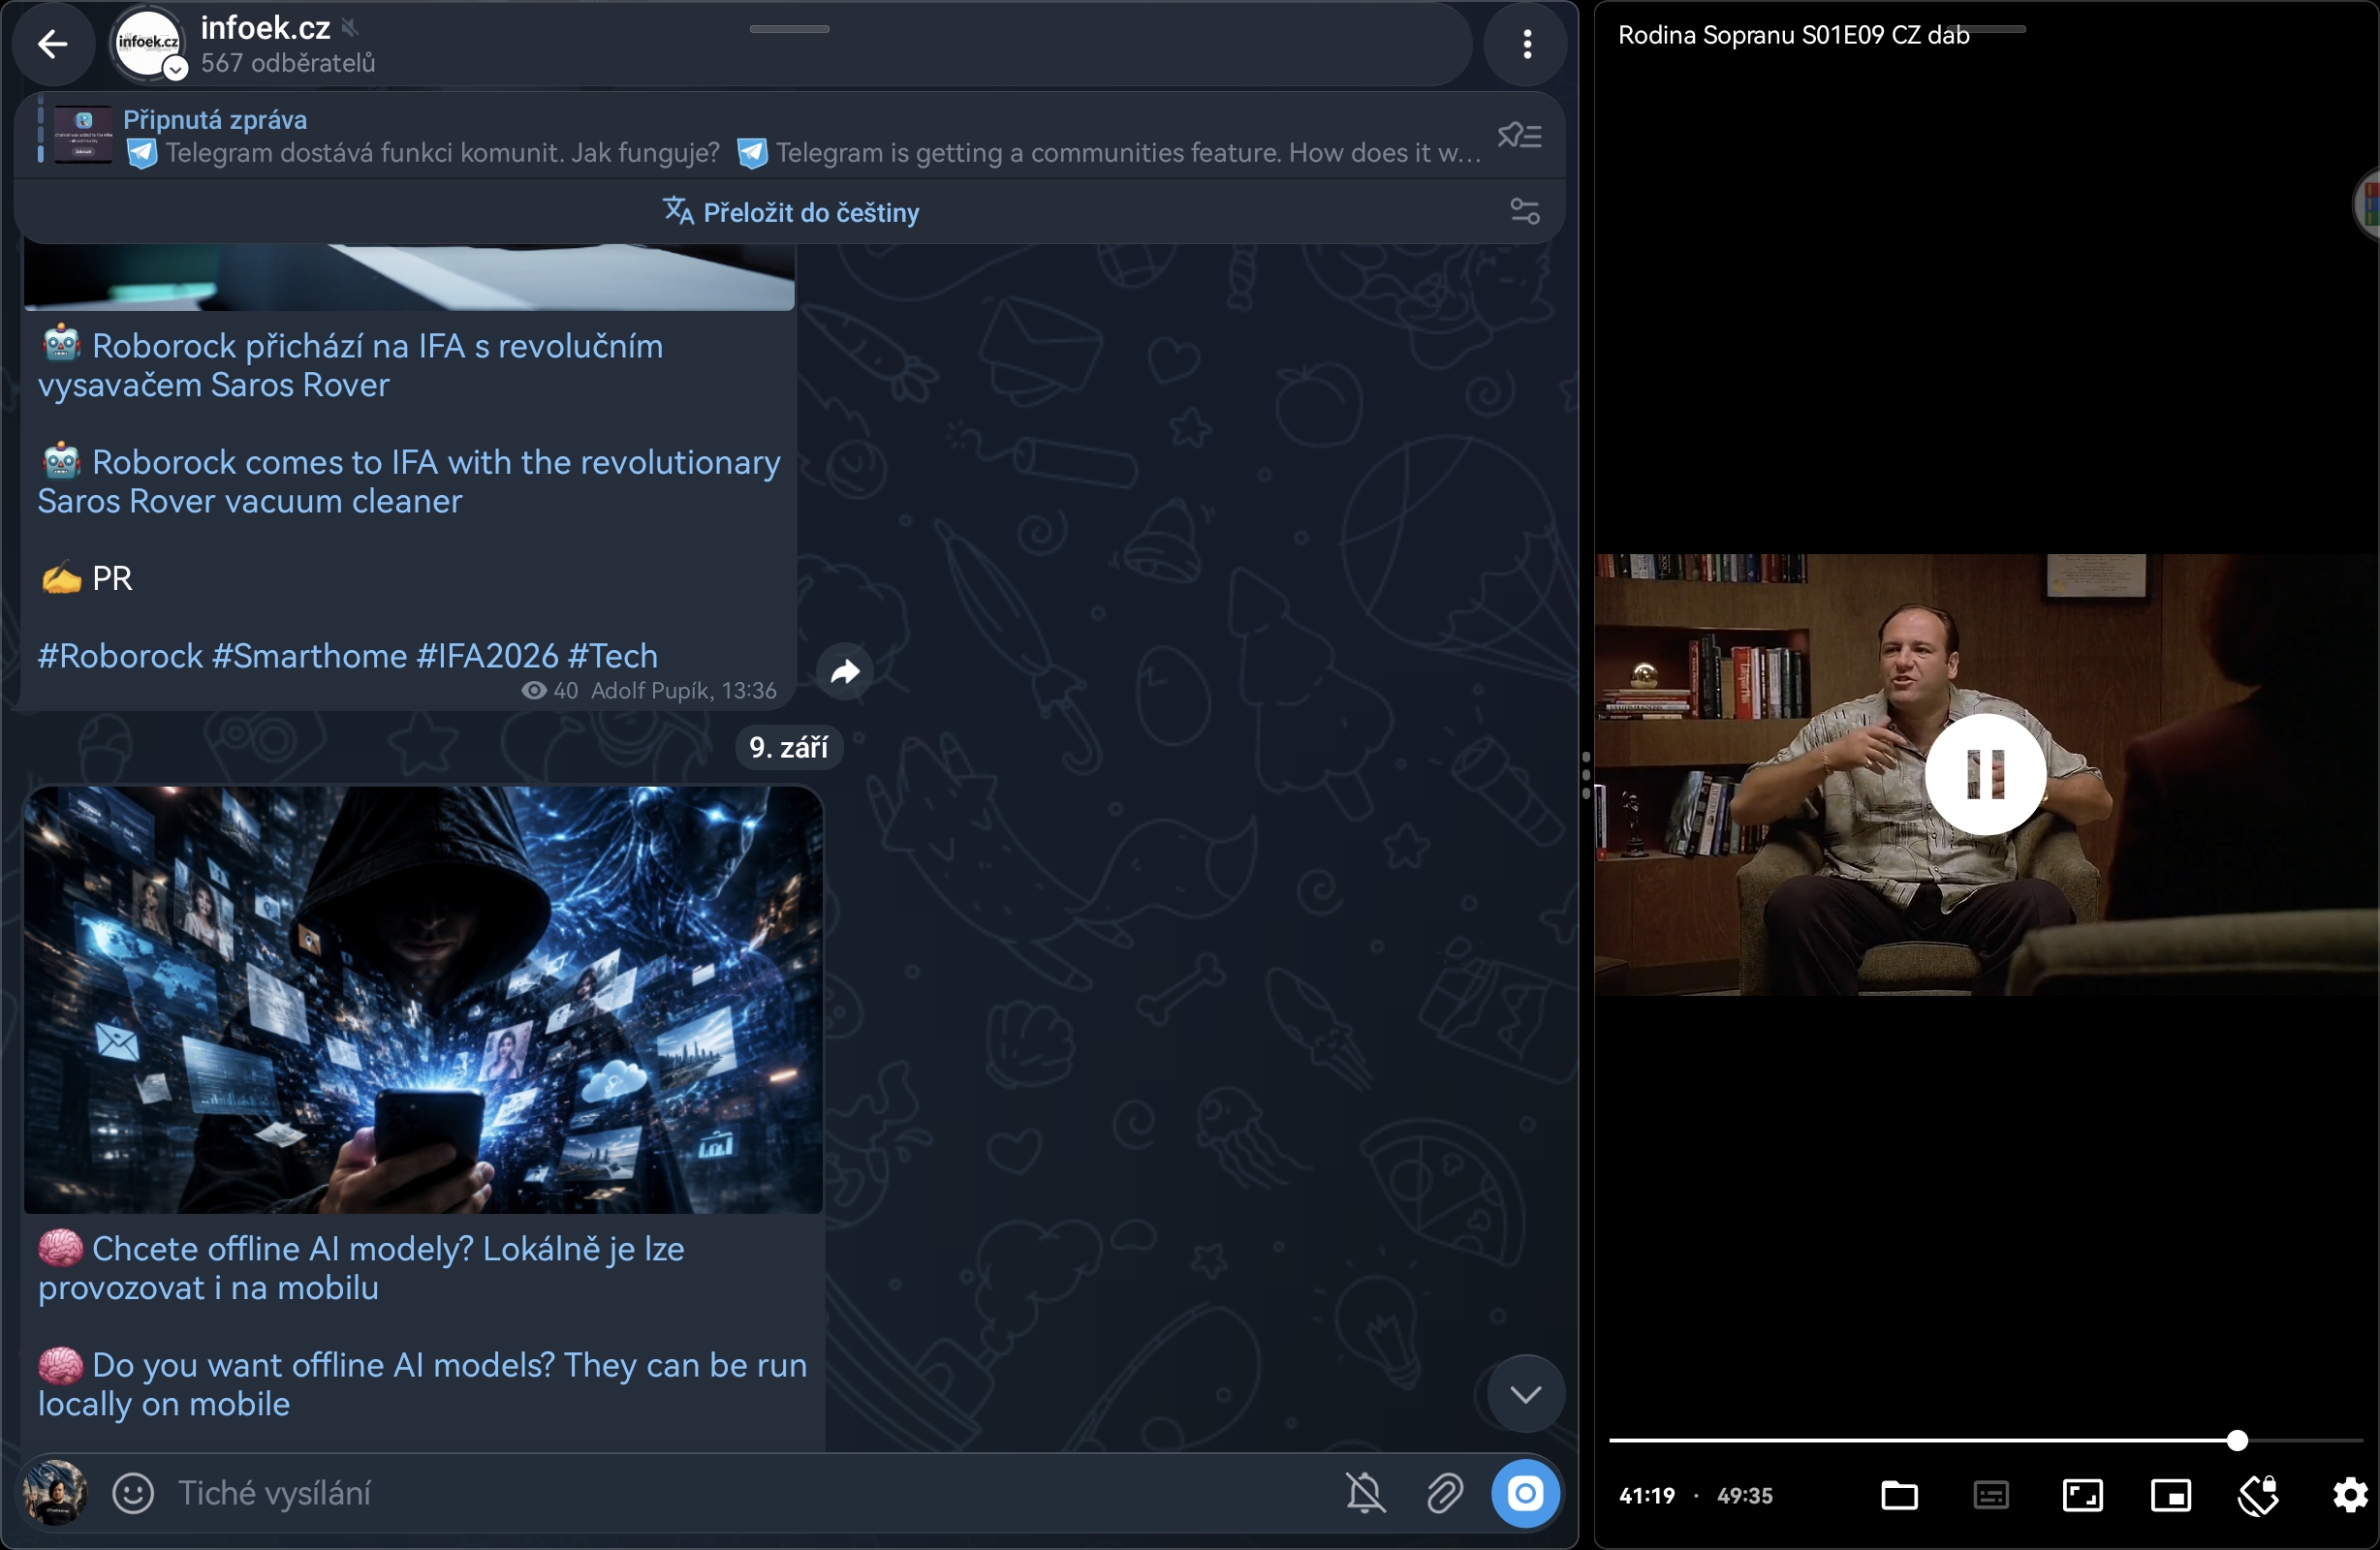Screen dimensions: 2380x1550
Task: Jump to latest messages with down chevron
Action: [1525, 1394]
